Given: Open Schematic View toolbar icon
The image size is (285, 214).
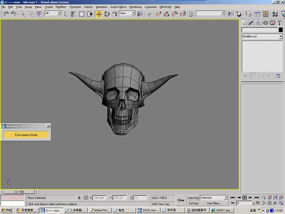Looking at the screenshot, I should (x=265, y=14).
